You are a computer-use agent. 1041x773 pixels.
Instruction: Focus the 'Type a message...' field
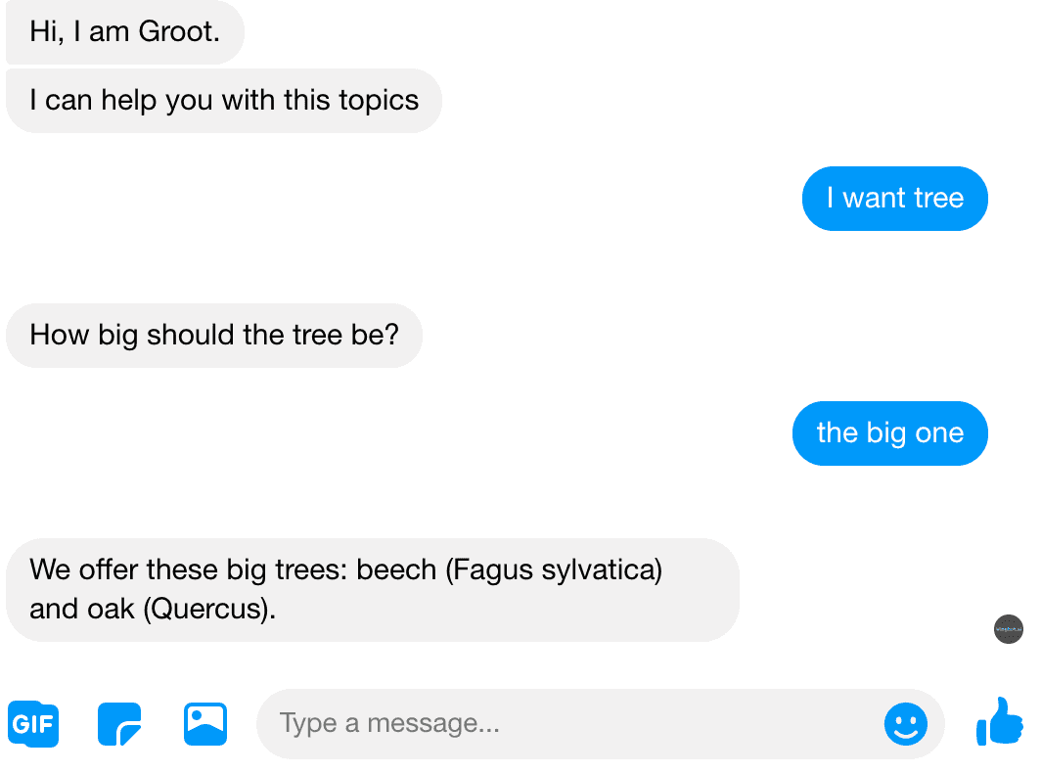pyautogui.click(x=600, y=724)
